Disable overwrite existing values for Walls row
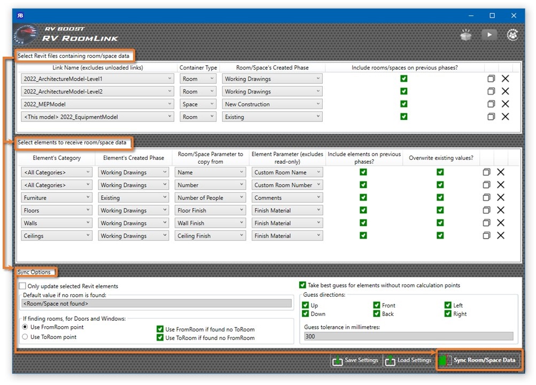The width and height of the screenshot is (536, 385). click(x=440, y=222)
